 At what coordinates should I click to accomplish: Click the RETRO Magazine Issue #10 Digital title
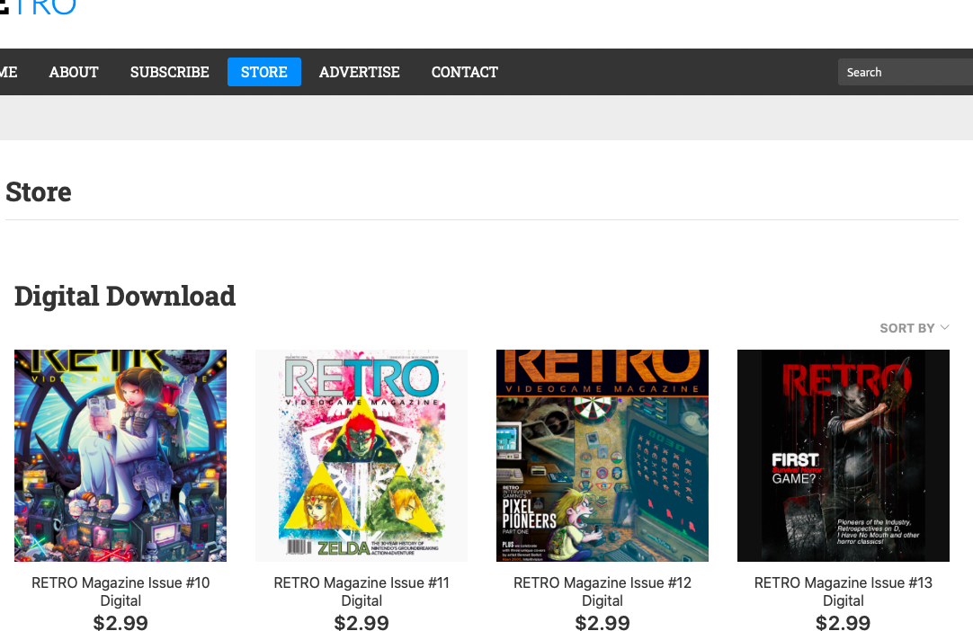point(121,591)
